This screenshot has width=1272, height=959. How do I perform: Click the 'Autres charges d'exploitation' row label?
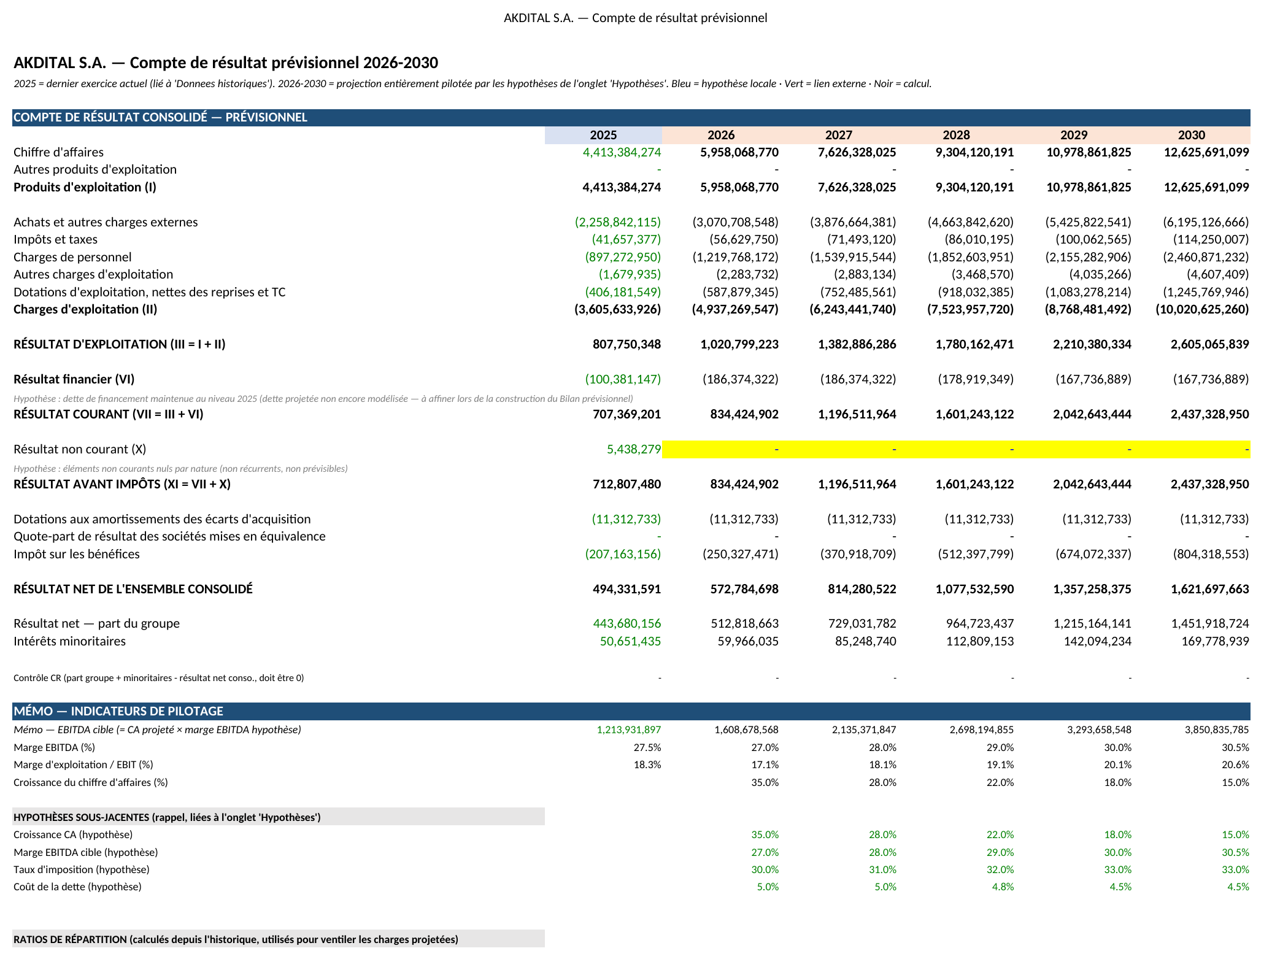93,274
